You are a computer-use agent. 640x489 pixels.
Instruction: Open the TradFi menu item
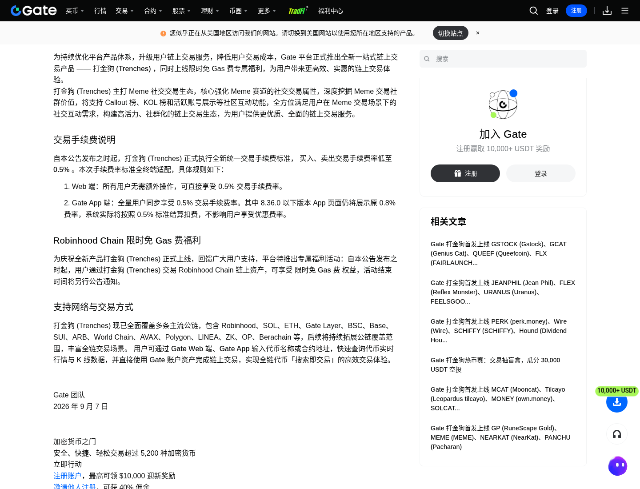tap(298, 11)
